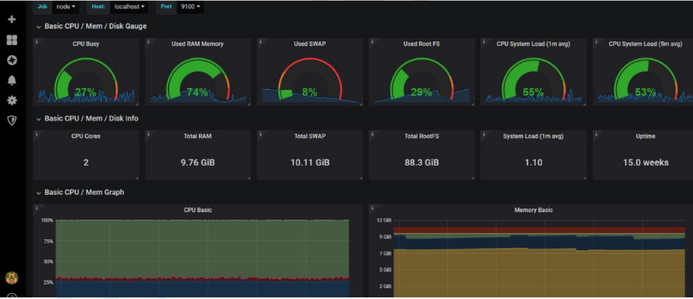Open the Uptime panel title menu
This screenshot has height=299, width=693.
pyautogui.click(x=645, y=136)
